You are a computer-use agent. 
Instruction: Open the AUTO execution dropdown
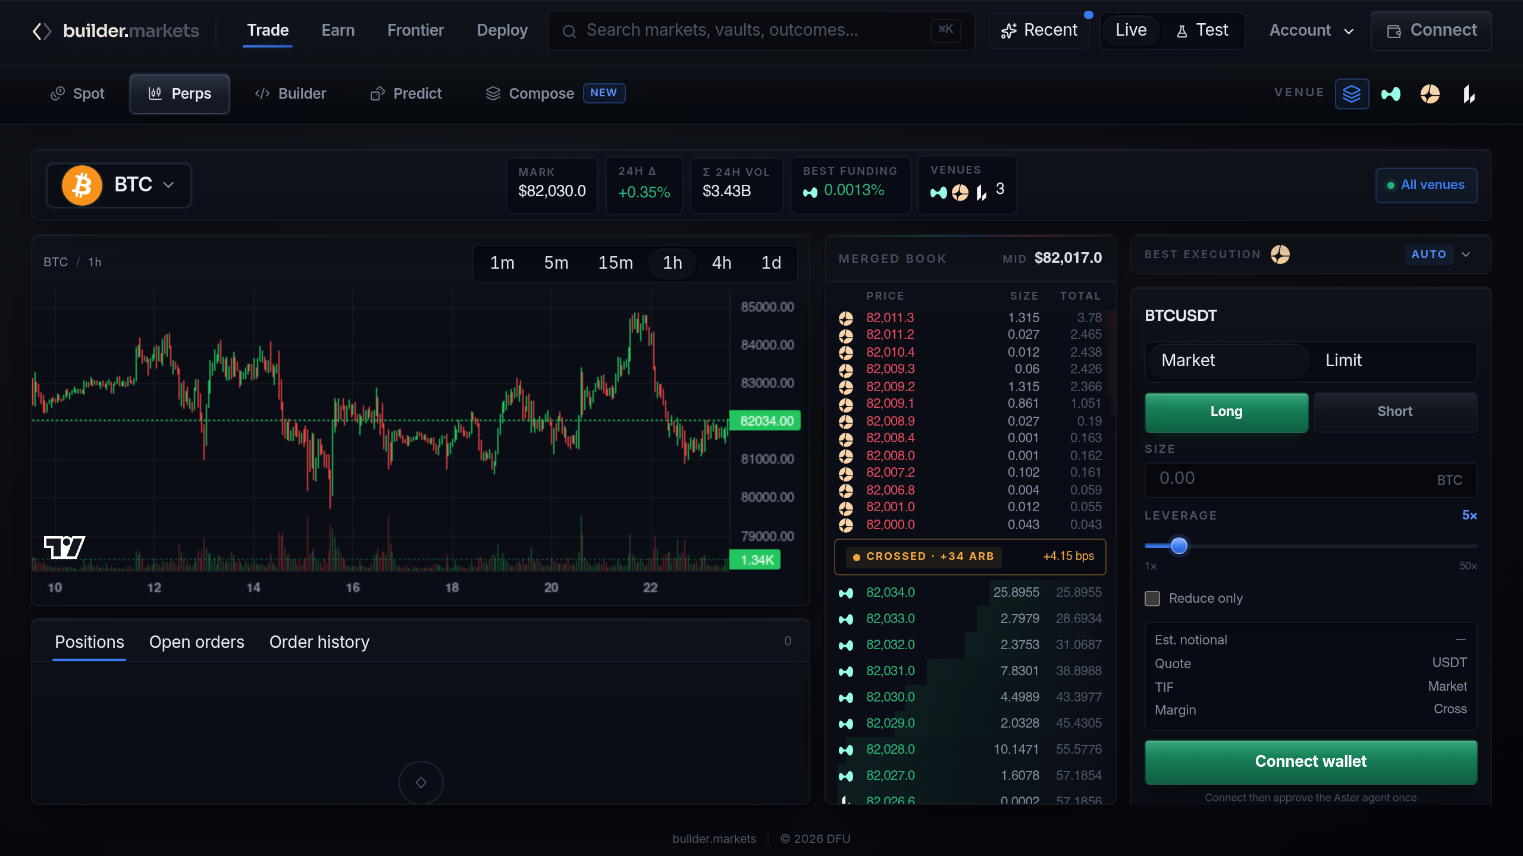[x=1439, y=254]
